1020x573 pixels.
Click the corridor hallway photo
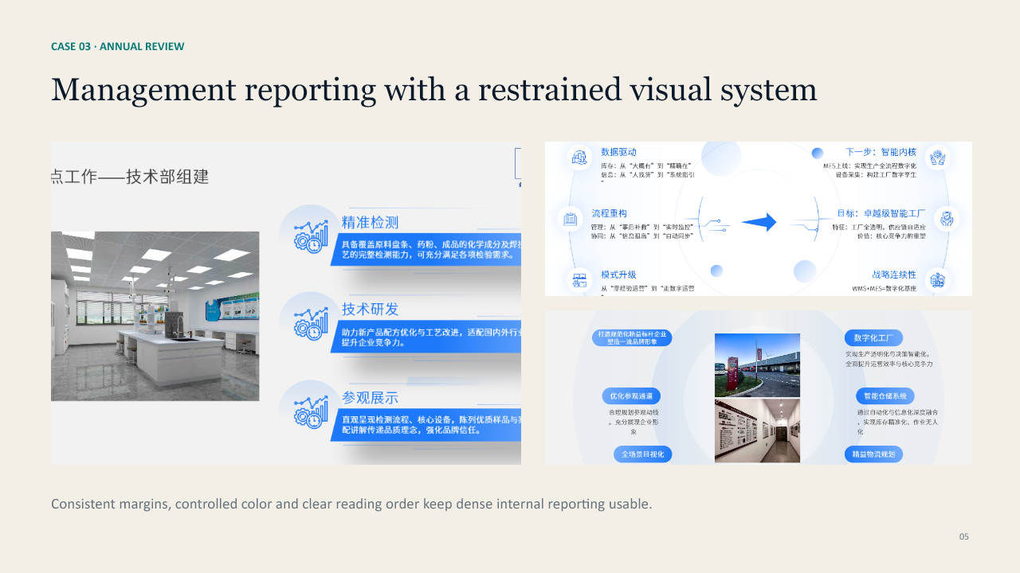[757, 431]
